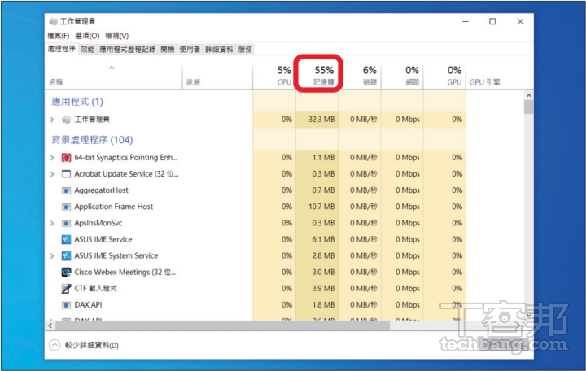Open the 檔案(F) menu
Screen dimensions: 586x371
coord(59,36)
